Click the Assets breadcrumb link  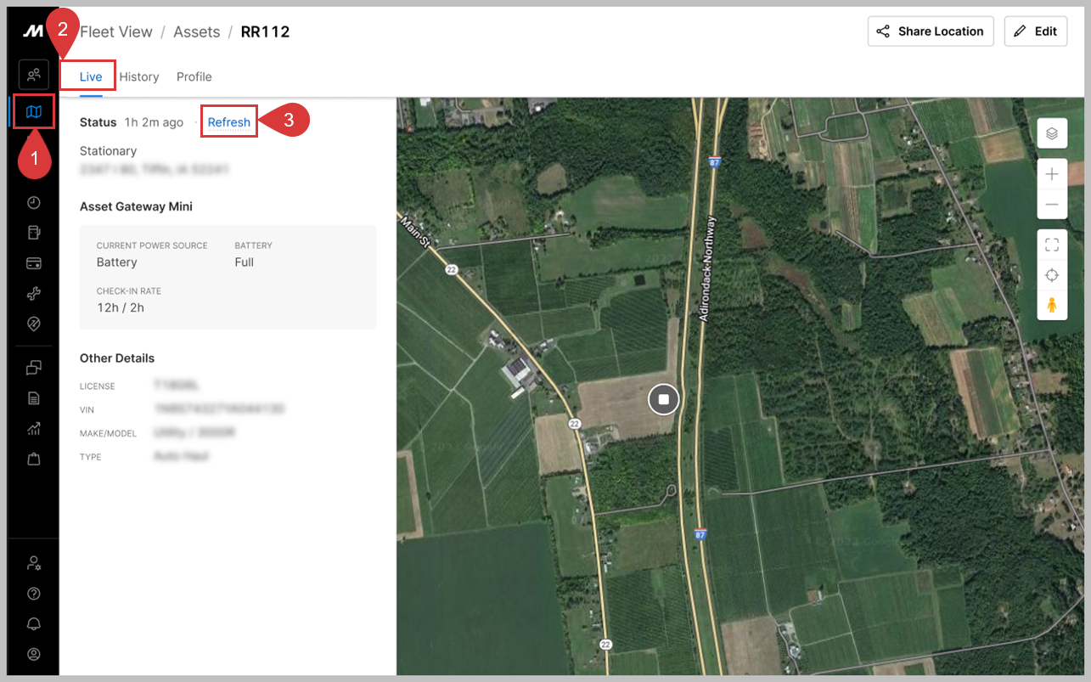(x=196, y=32)
